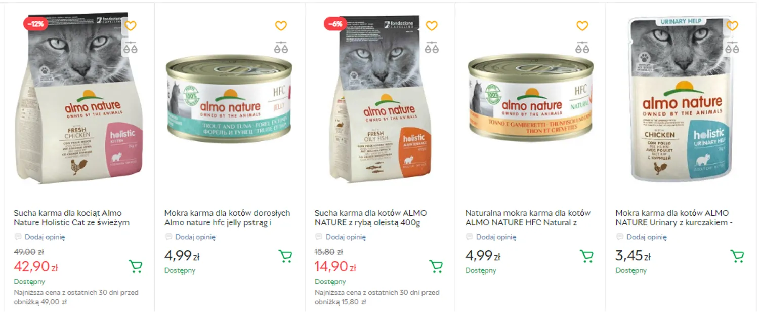Add 14,90 zł oily fish food to cart
This screenshot has height=312, width=759.
click(436, 266)
